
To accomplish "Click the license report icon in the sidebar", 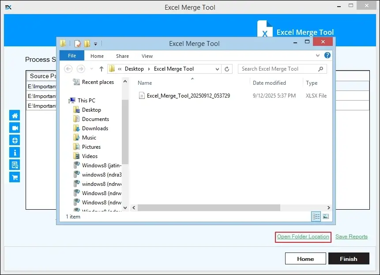I will click(x=15, y=165).
